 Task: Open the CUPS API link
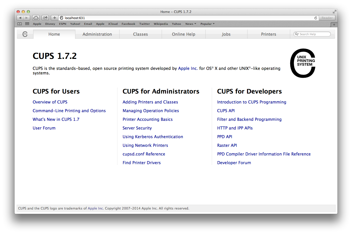[226, 111]
